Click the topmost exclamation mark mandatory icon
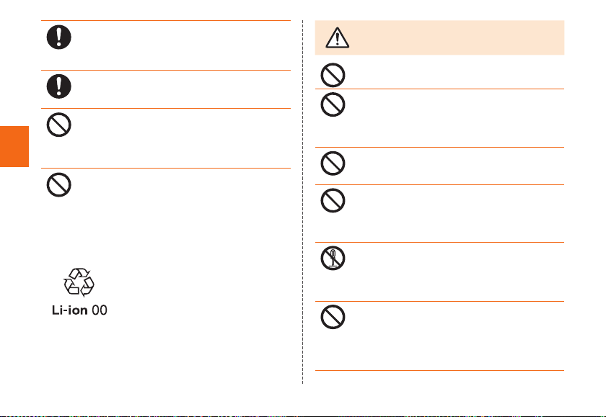This screenshot has height=417, width=606. pos(58,37)
